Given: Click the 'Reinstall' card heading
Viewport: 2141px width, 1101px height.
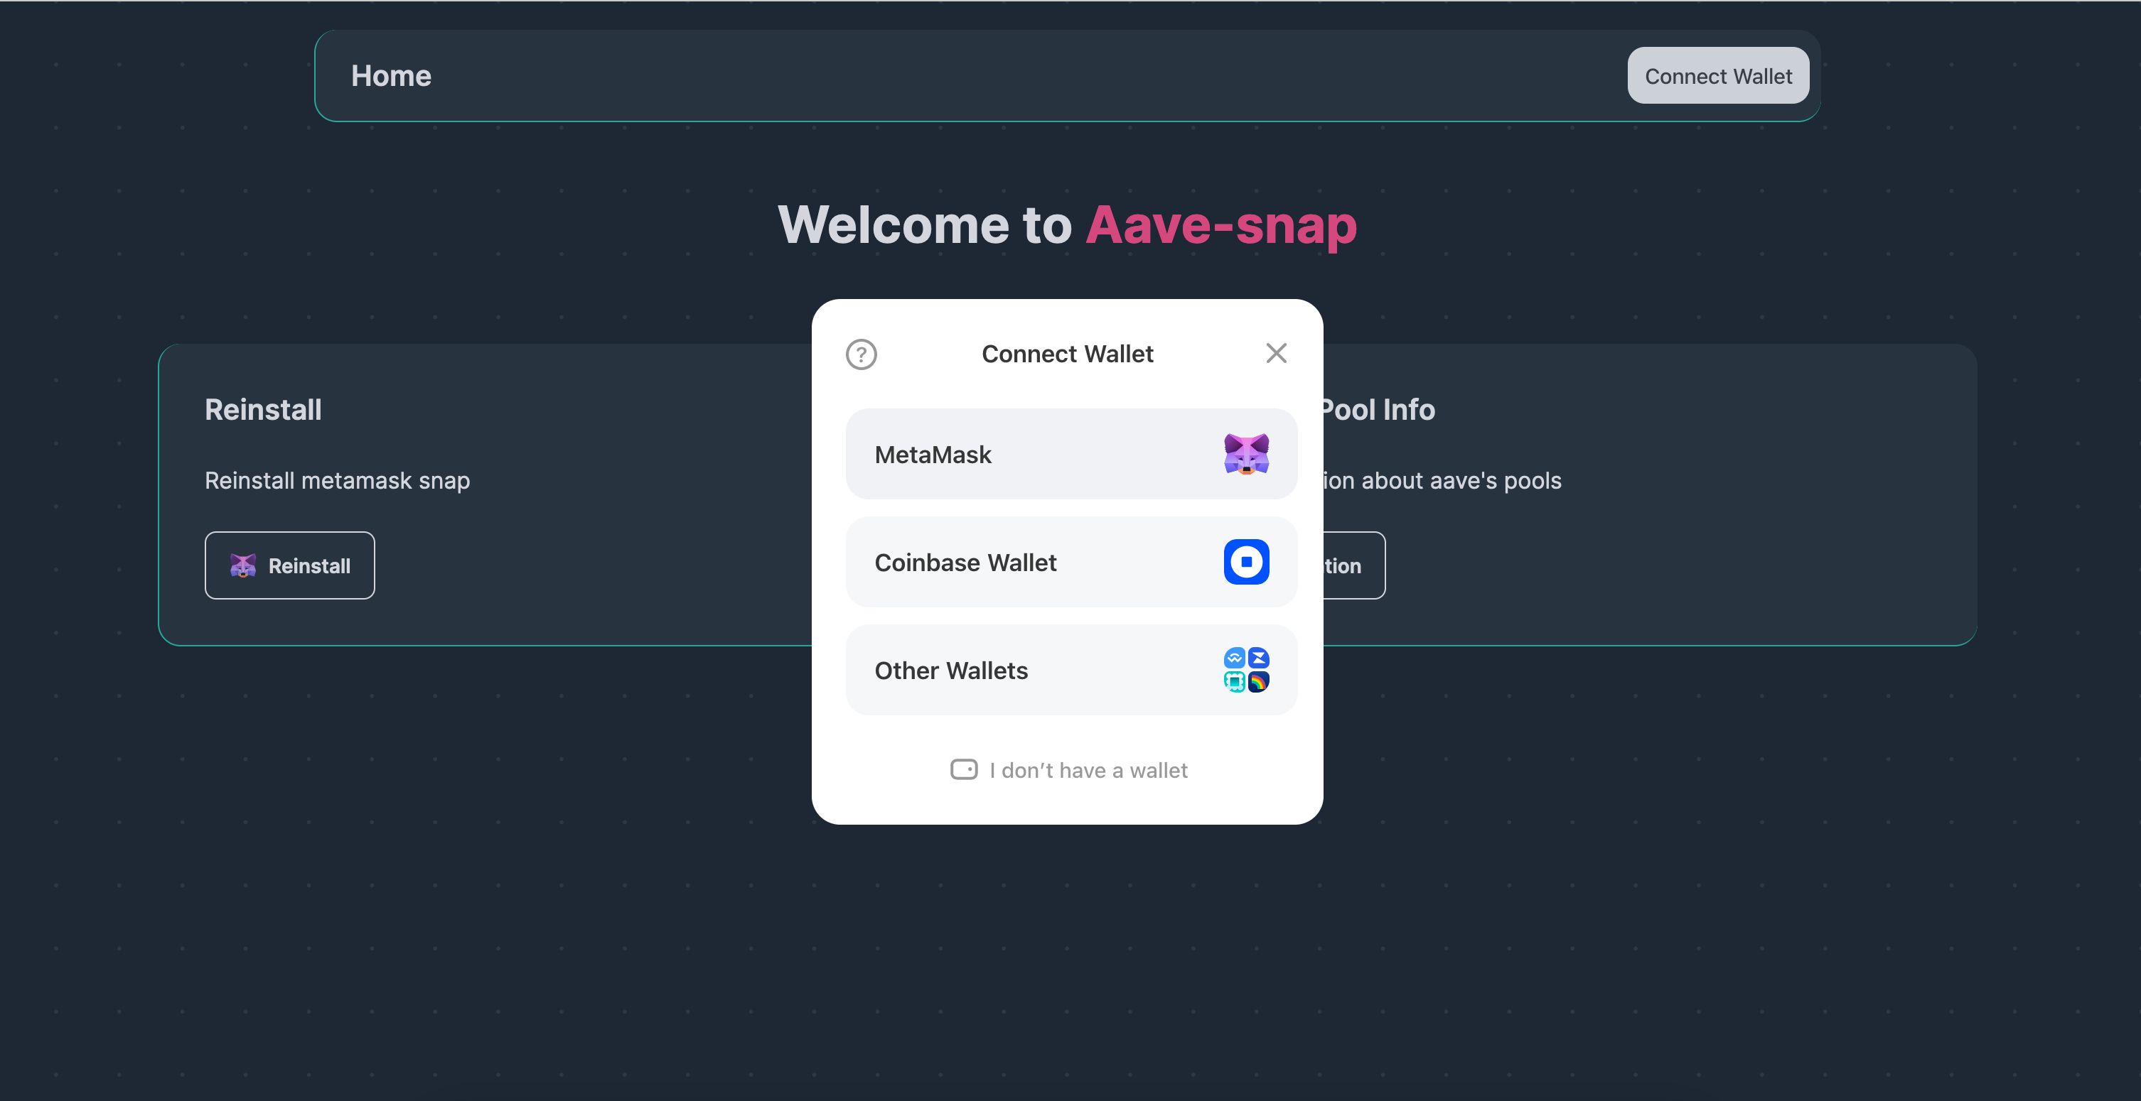Looking at the screenshot, I should click(x=264, y=409).
